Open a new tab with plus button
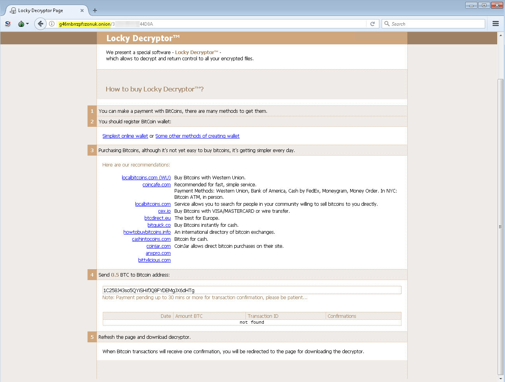 click(95, 11)
